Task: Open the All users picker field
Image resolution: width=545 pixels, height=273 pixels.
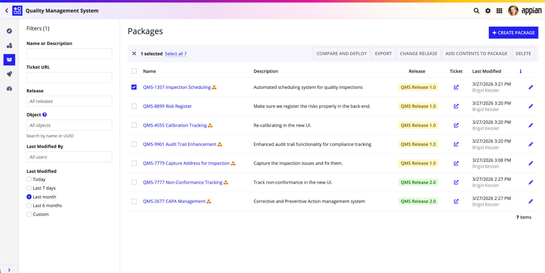Action: [69, 157]
